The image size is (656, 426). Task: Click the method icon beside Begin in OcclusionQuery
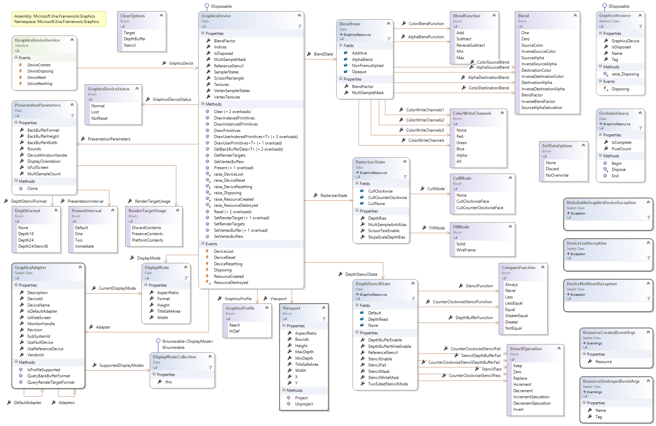point(605,163)
